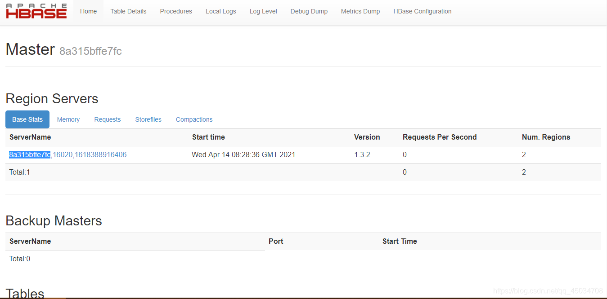The image size is (607, 299).
Task: Click the Num. Regions column header
Action: [x=546, y=137]
